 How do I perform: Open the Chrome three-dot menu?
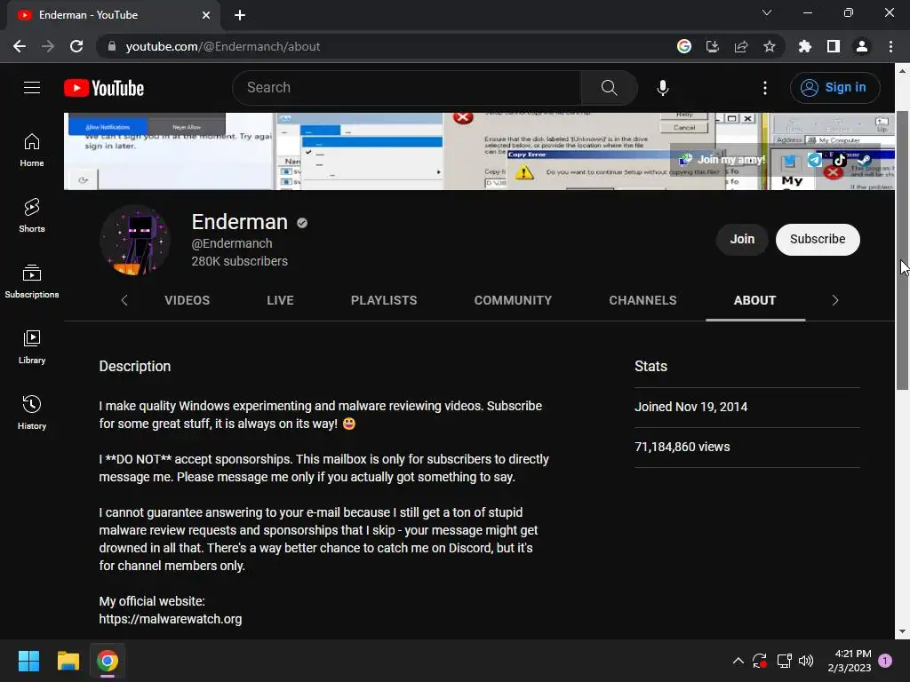(890, 46)
